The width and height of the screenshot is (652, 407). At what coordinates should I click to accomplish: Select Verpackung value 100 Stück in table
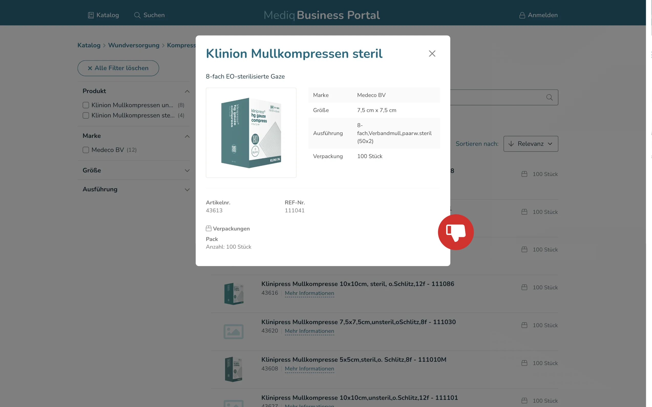(x=370, y=156)
